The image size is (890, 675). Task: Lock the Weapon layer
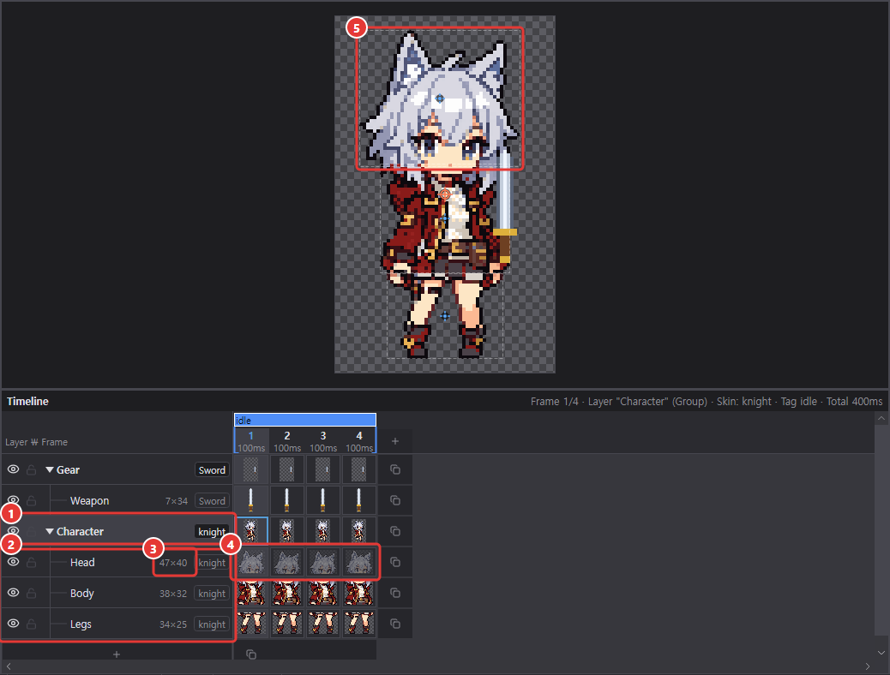tap(32, 500)
